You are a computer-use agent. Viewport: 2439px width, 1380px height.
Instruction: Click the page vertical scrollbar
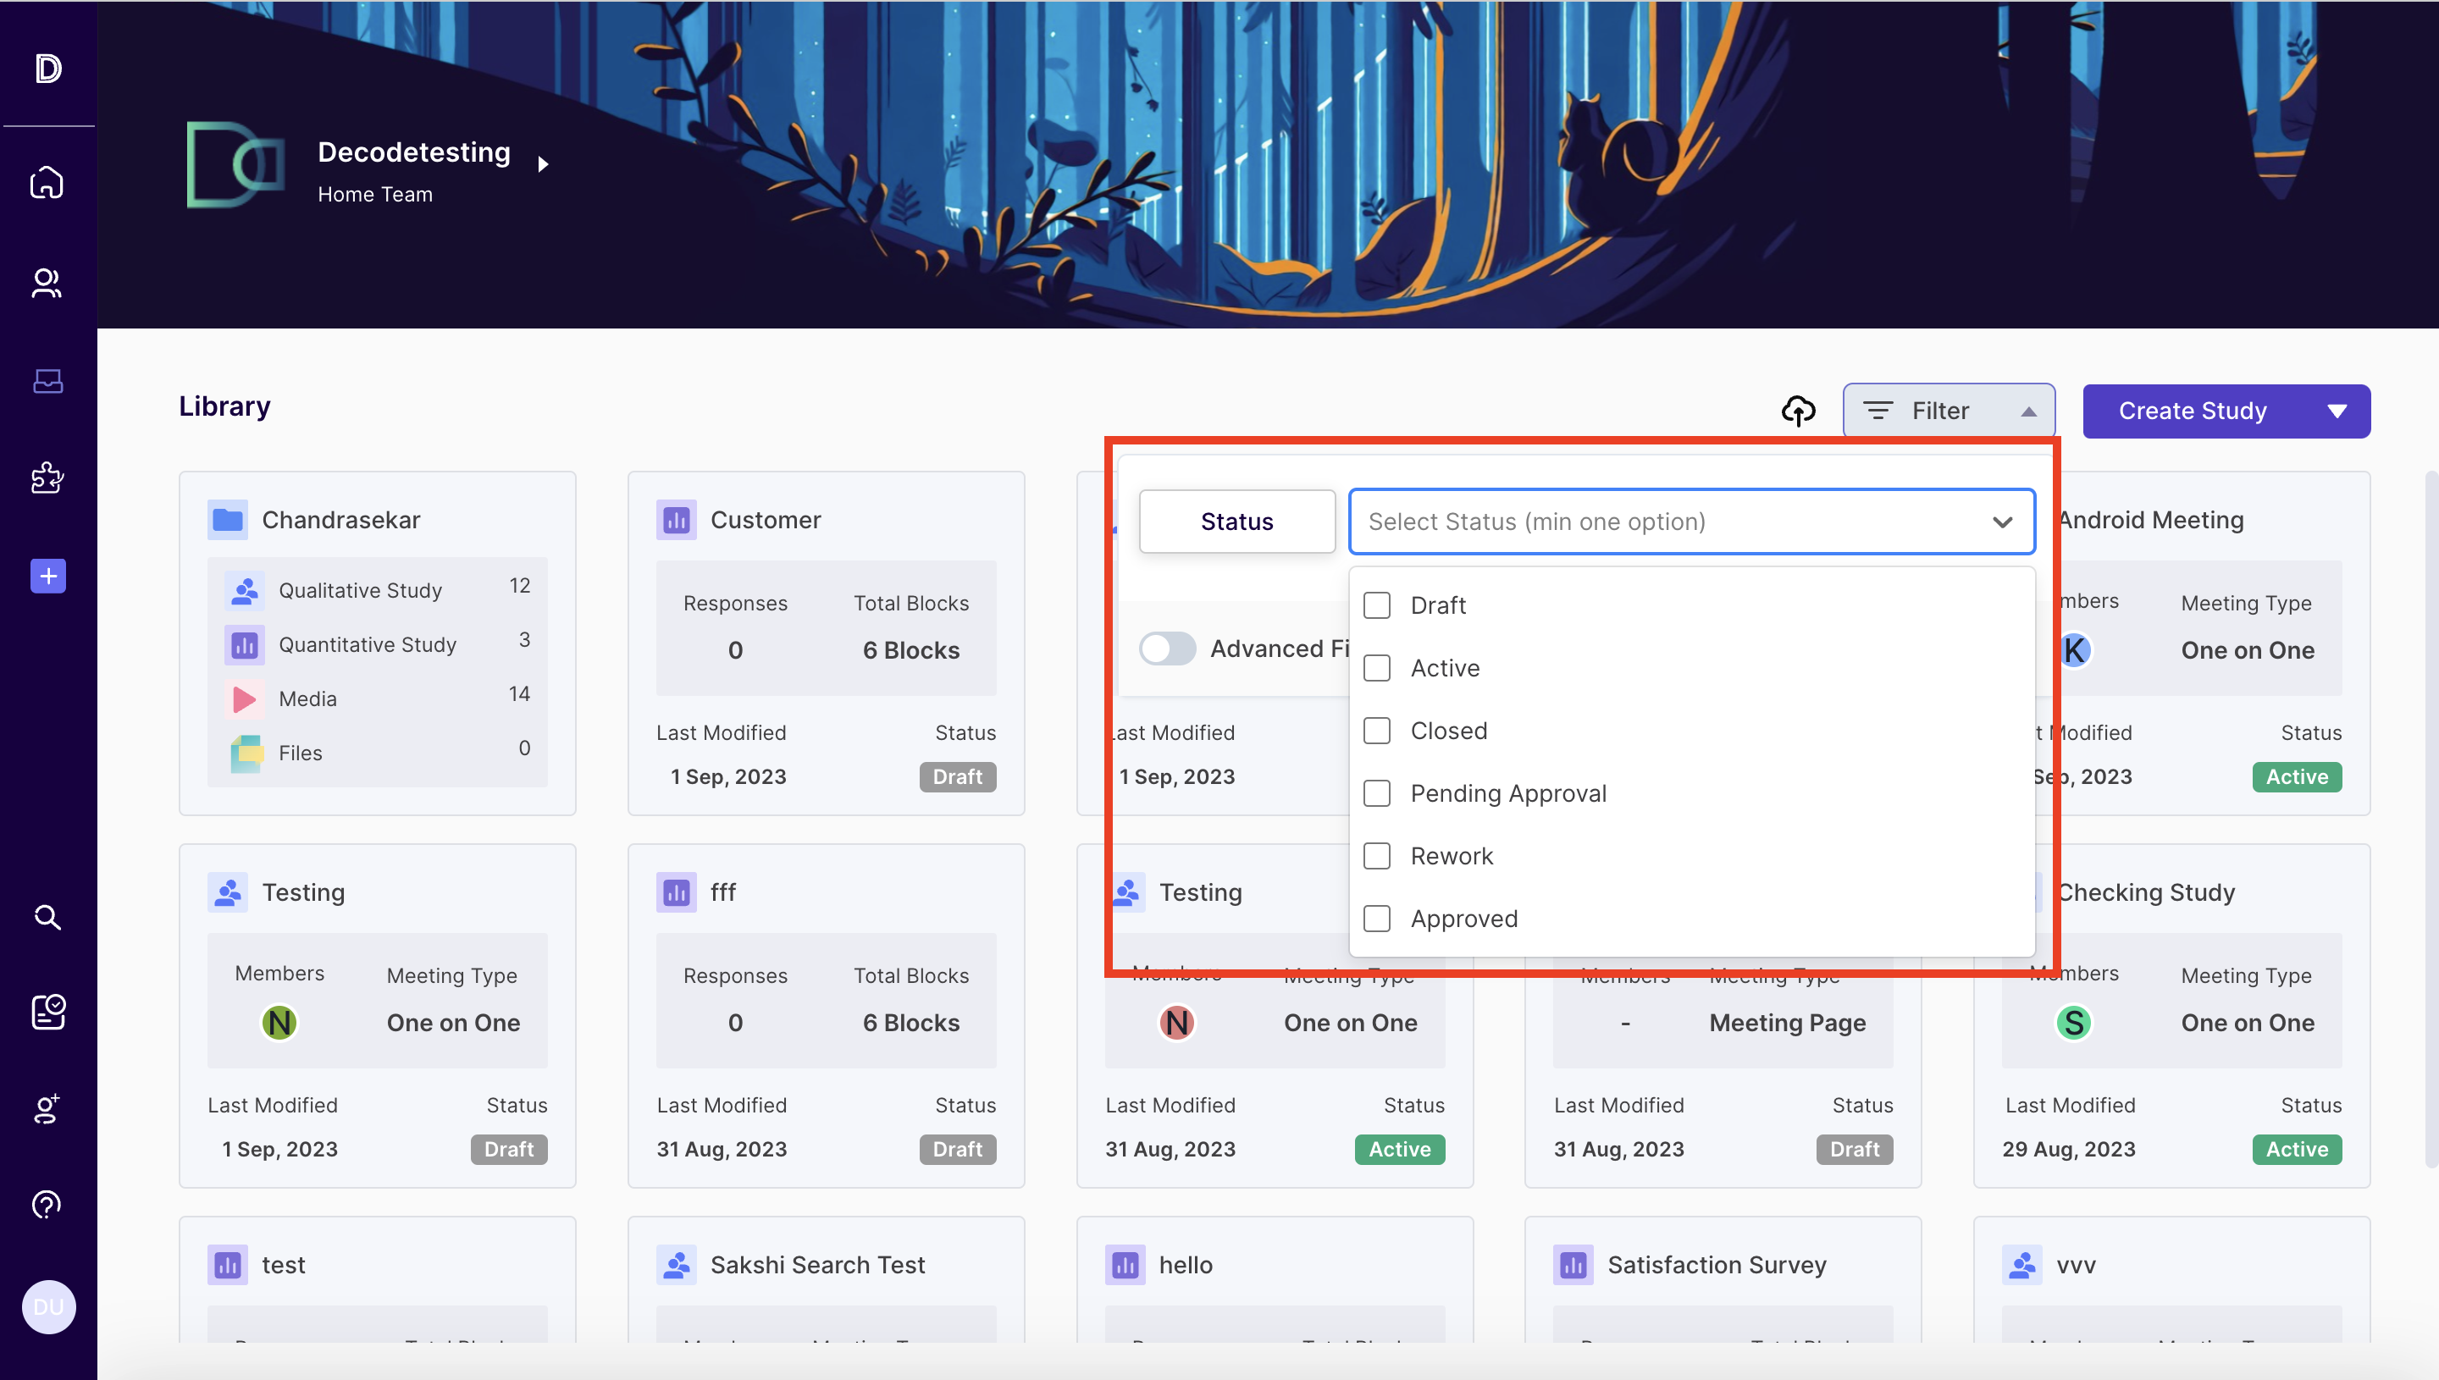pyautogui.click(x=2431, y=819)
